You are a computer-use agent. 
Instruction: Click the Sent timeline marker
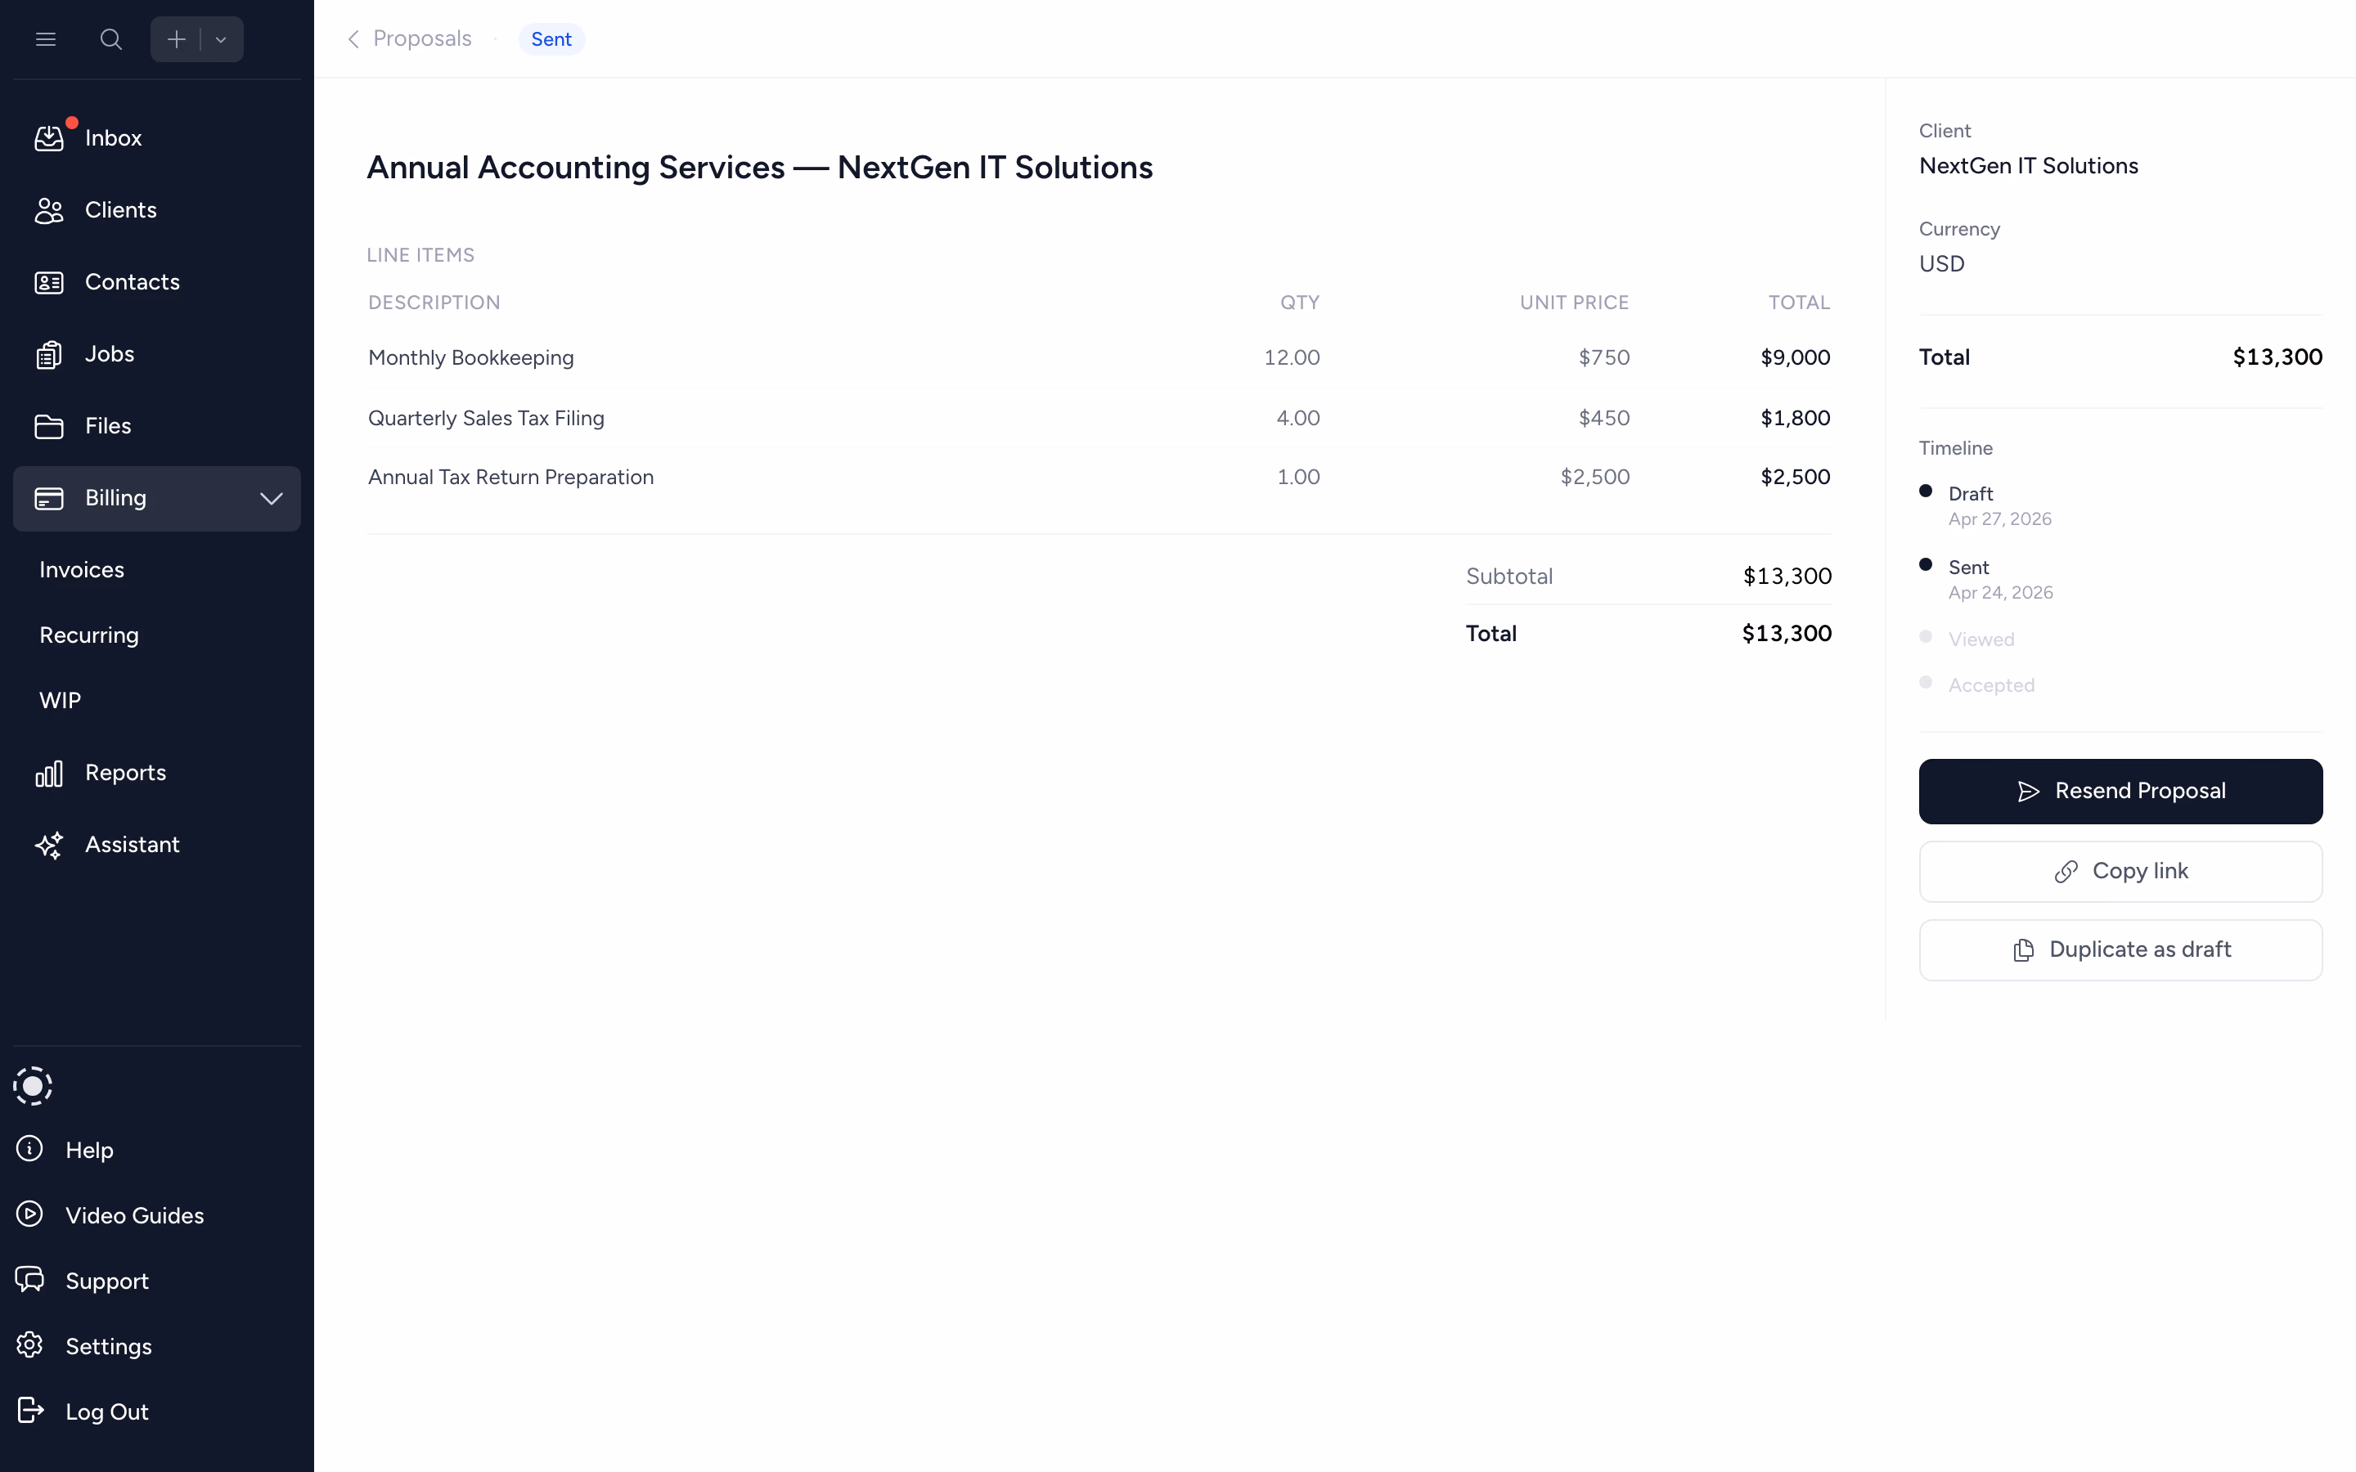pyautogui.click(x=1925, y=564)
